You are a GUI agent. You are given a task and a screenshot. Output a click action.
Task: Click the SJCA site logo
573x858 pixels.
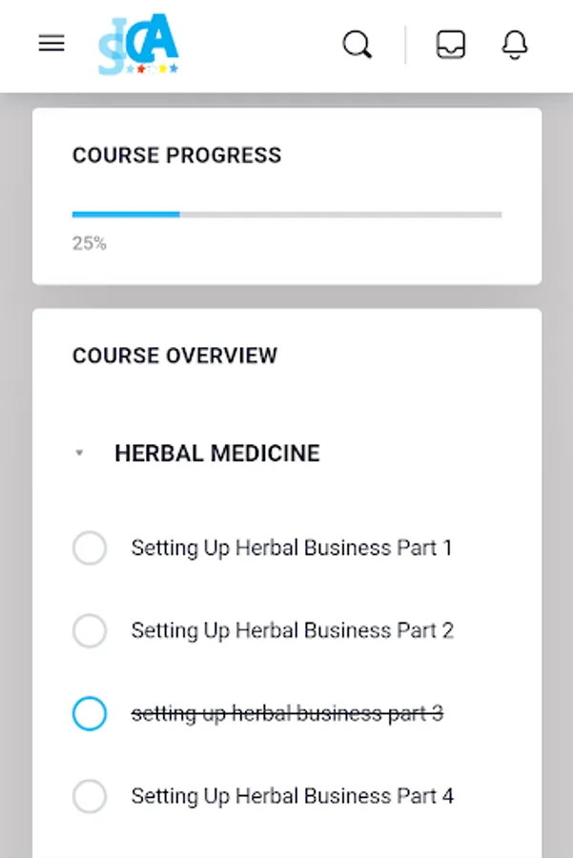(138, 46)
